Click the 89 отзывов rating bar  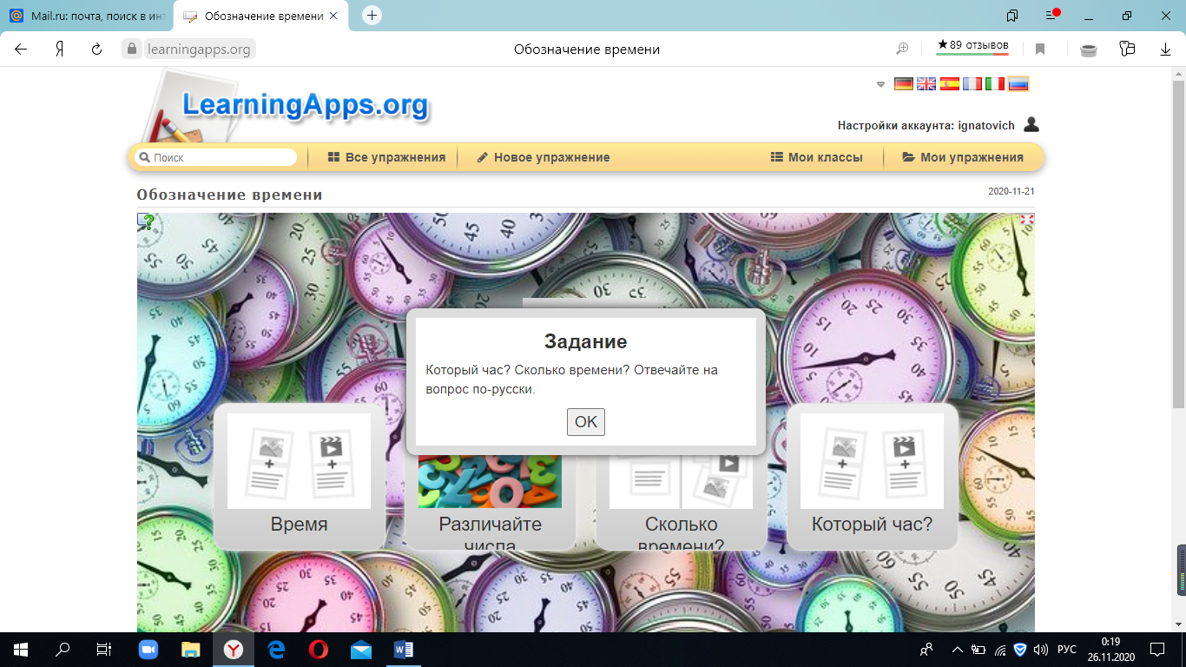972,46
